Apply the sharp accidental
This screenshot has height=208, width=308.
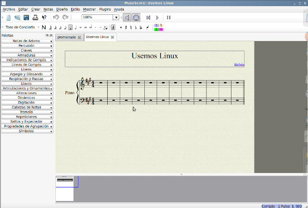(126, 28)
